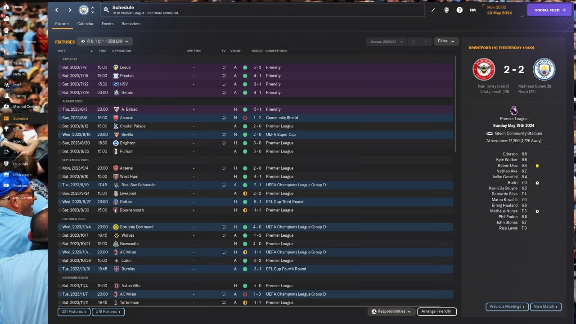Viewport: 576px width, 324px height.
Task: Open the Training cone icon
Action: coord(7,95)
